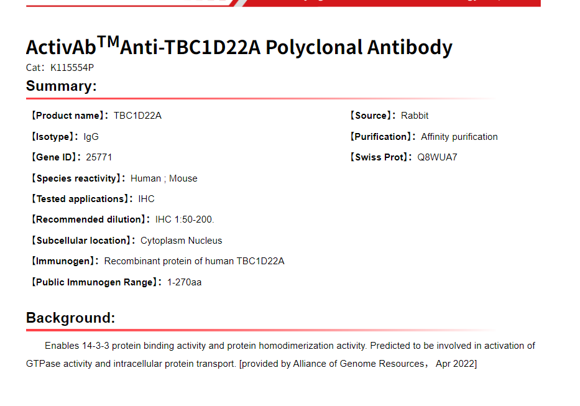This screenshot has width=580, height=406.
Task: Click the Tested applications field label
Action: (81, 199)
